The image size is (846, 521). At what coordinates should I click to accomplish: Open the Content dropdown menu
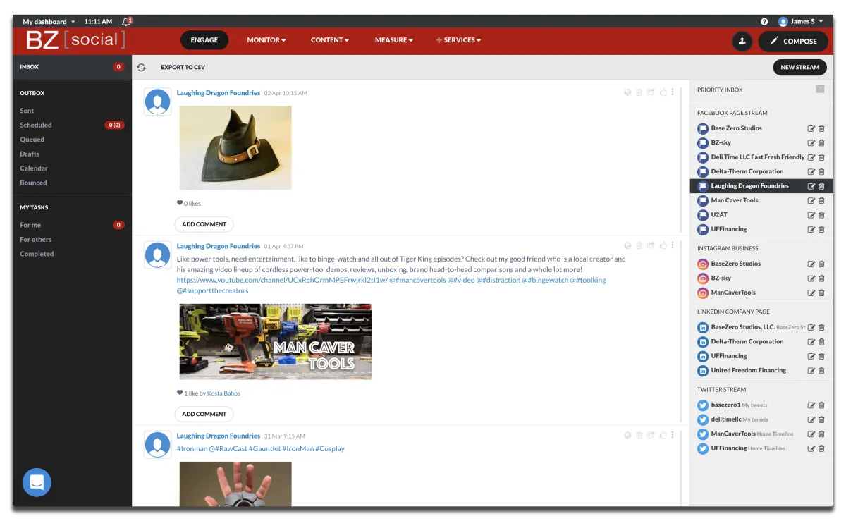tap(330, 40)
